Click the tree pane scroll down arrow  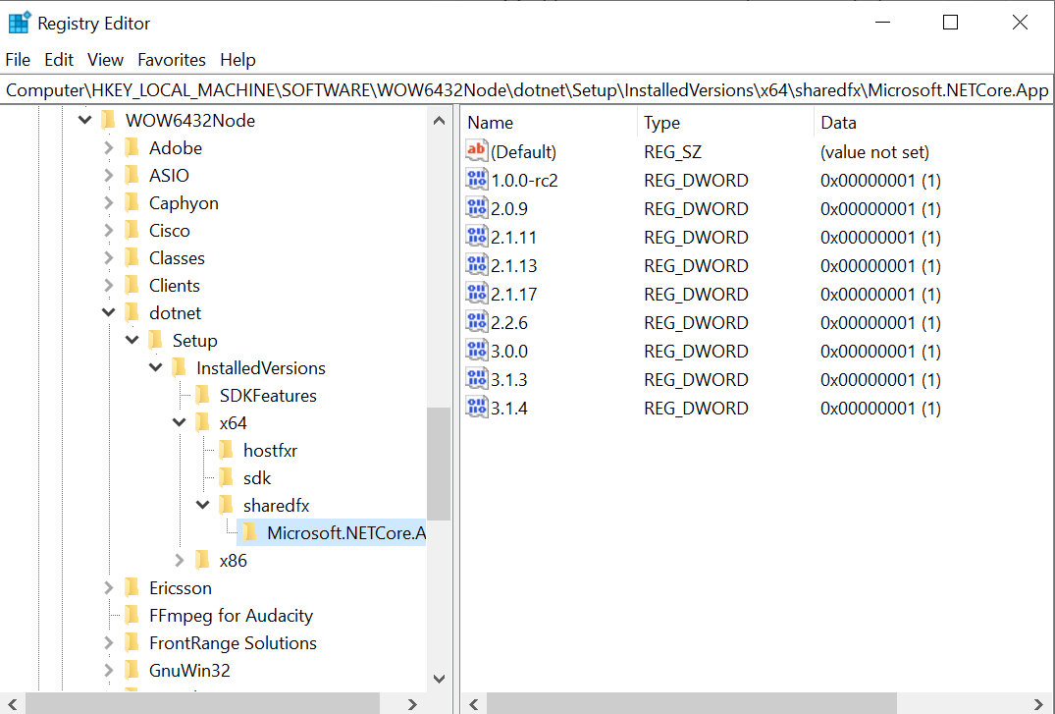point(439,679)
